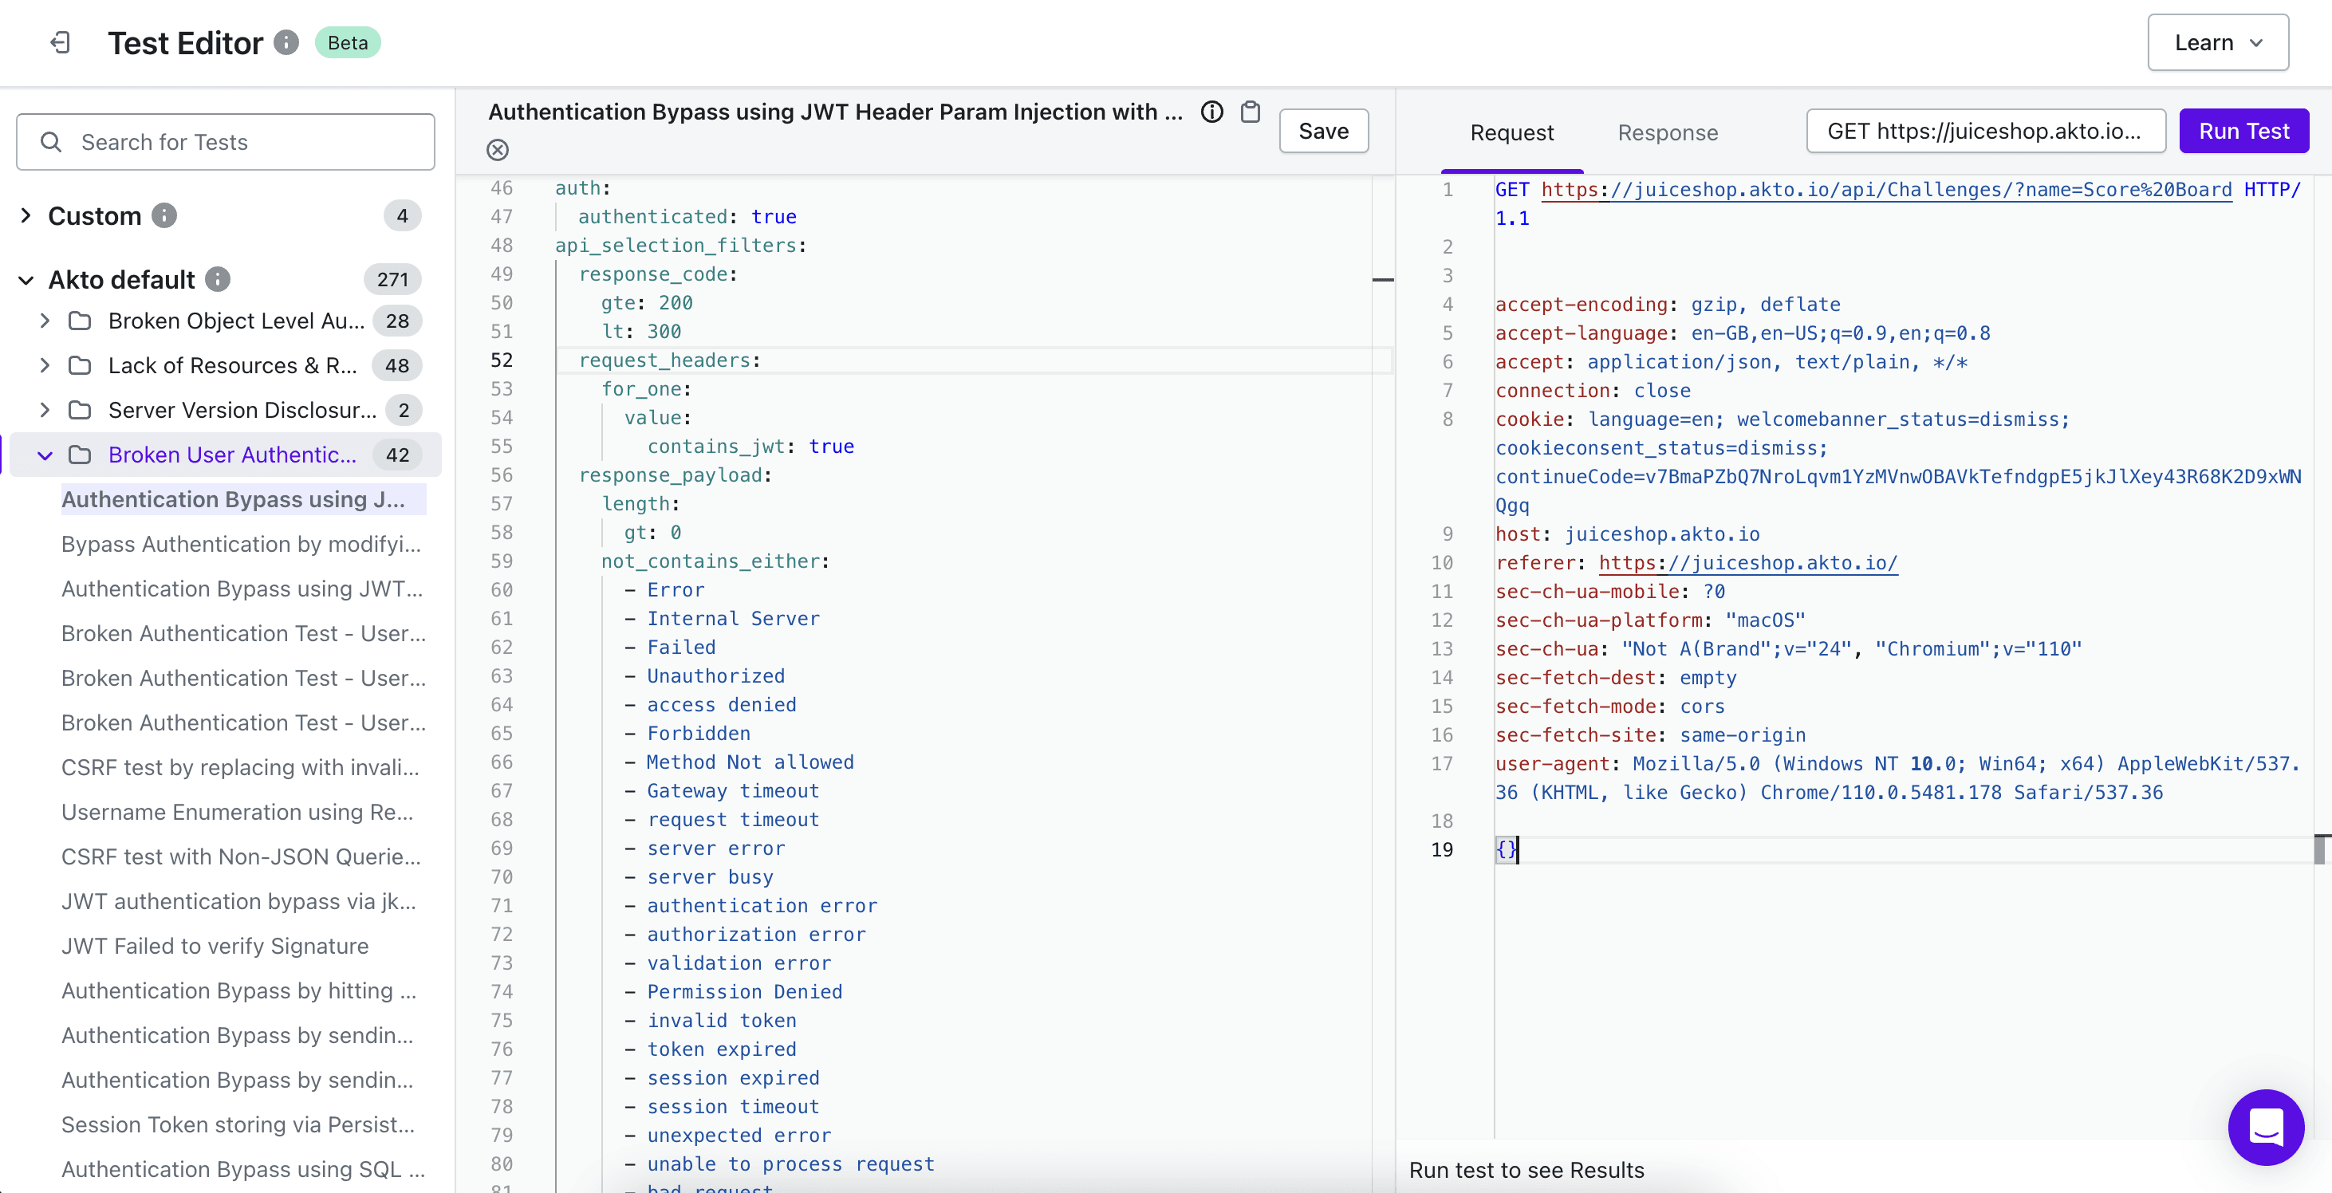Click the dismiss icon below the test title

[x=498, y=150]
